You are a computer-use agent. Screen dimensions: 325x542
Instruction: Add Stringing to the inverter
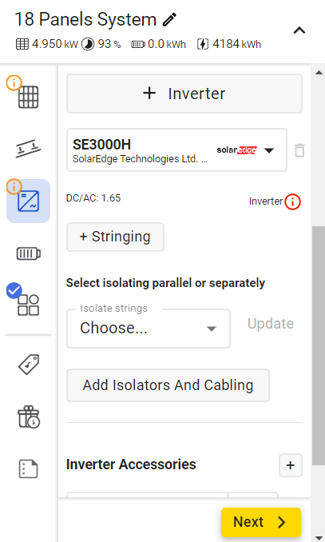point(115,237)
